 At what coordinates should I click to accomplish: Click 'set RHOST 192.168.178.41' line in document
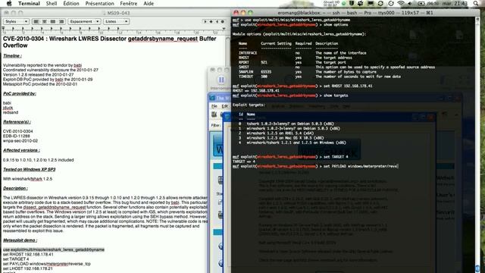click(28, 255)
